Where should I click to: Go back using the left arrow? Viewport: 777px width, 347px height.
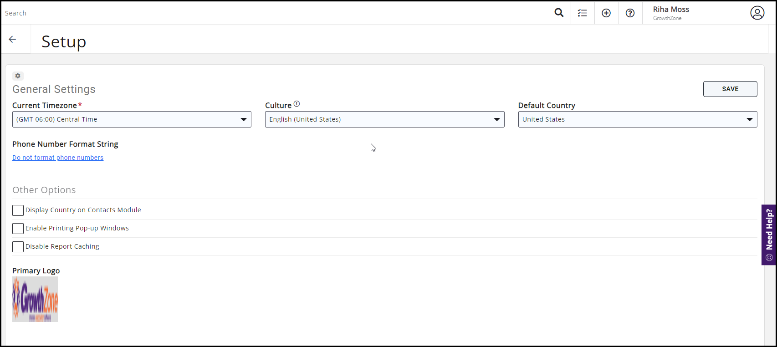(x=13, y=40)
